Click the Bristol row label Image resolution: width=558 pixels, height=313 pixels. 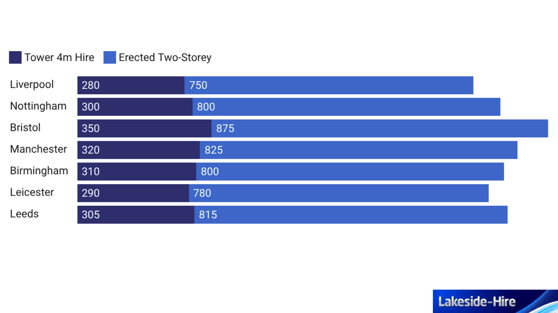tap(25, 128)
